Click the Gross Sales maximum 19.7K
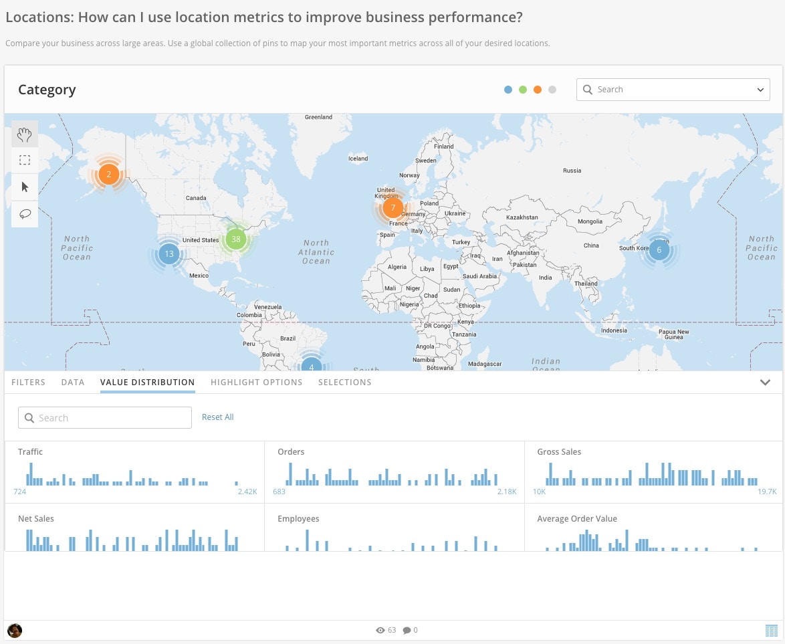This screenshot has width=785, height=644. click(767, 492)
